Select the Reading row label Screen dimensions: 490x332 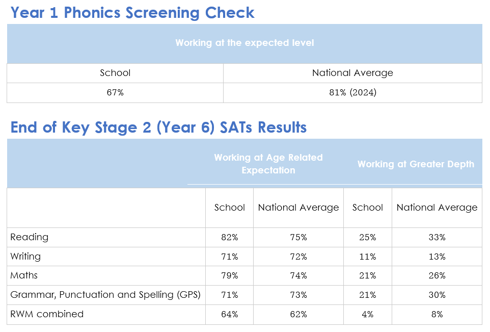point(30,237)
